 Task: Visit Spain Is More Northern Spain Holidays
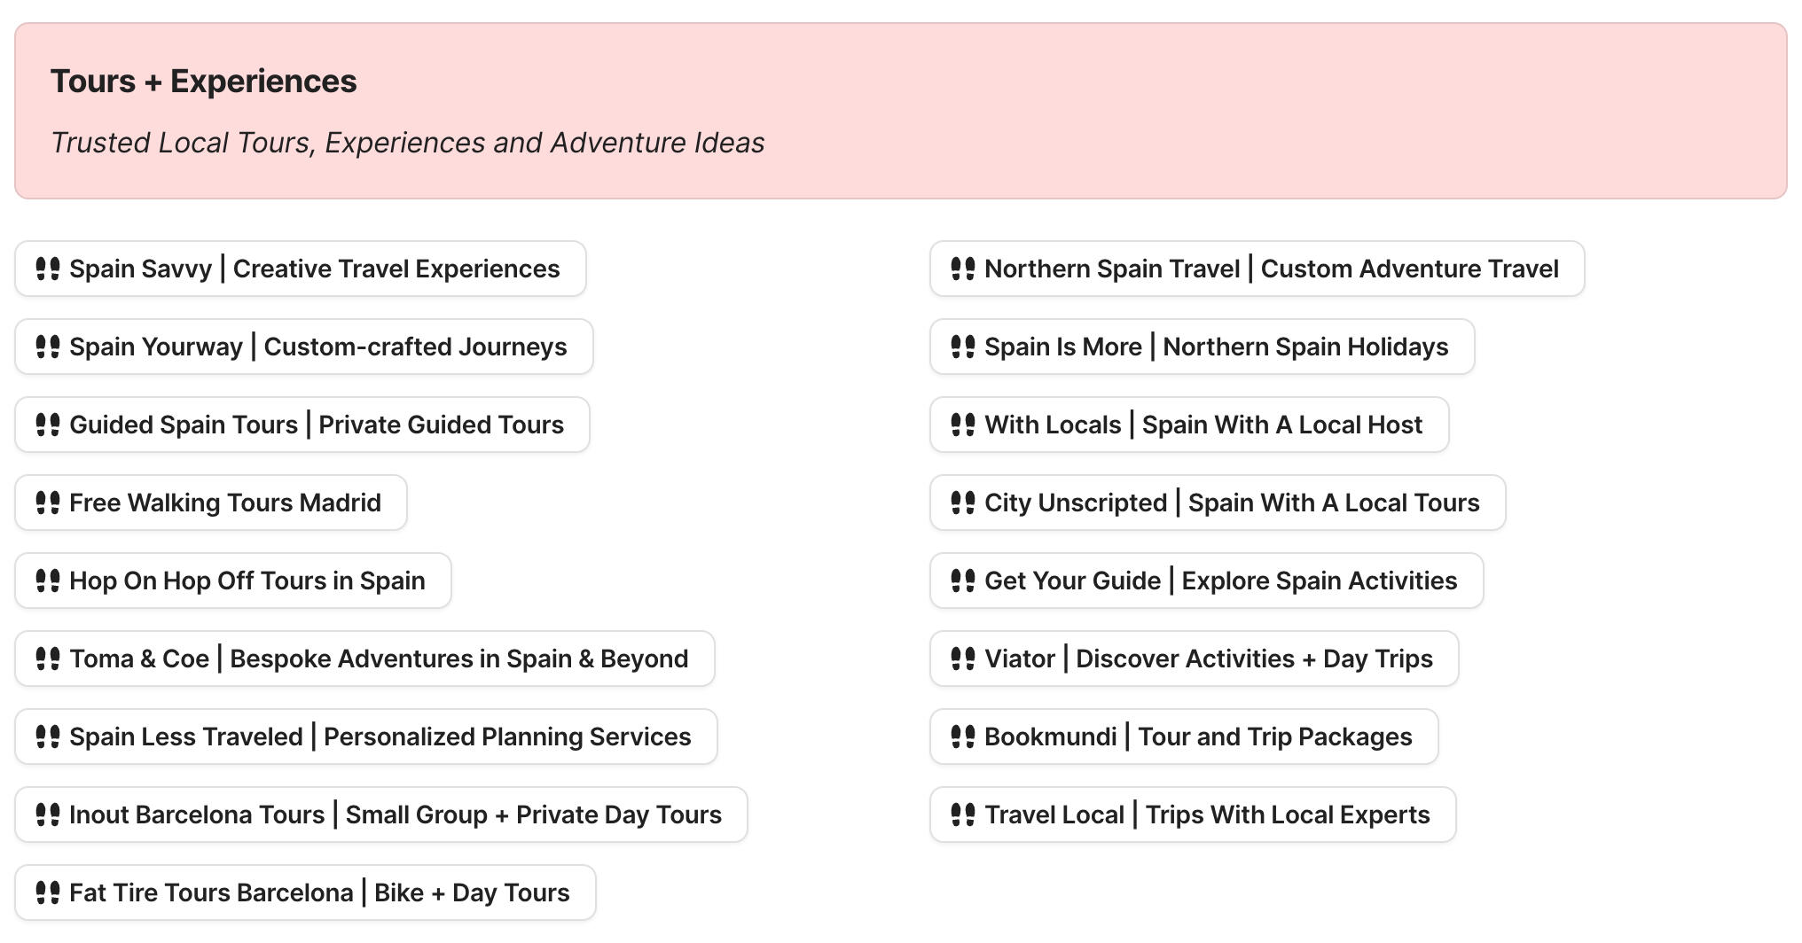1216,347
